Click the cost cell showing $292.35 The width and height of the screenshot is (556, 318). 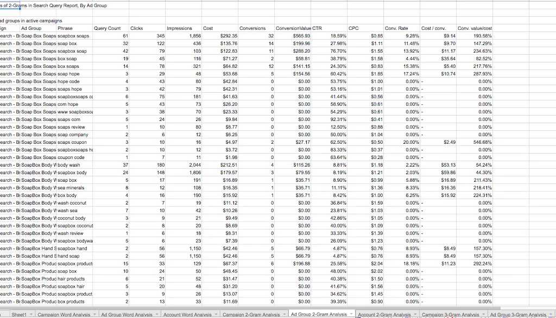click(x=220, y=36)
